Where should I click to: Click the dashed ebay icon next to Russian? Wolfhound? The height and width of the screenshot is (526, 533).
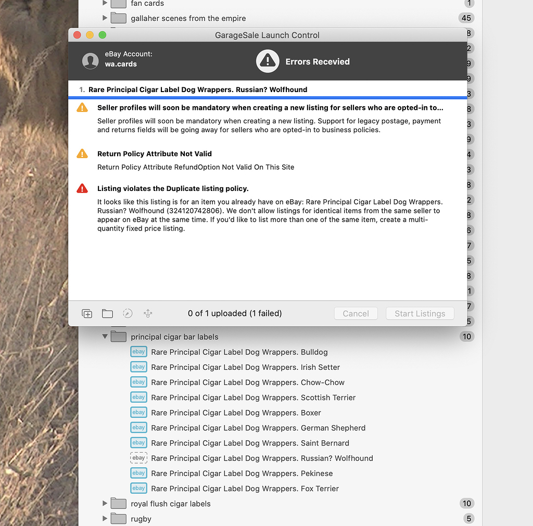(138, 458)
